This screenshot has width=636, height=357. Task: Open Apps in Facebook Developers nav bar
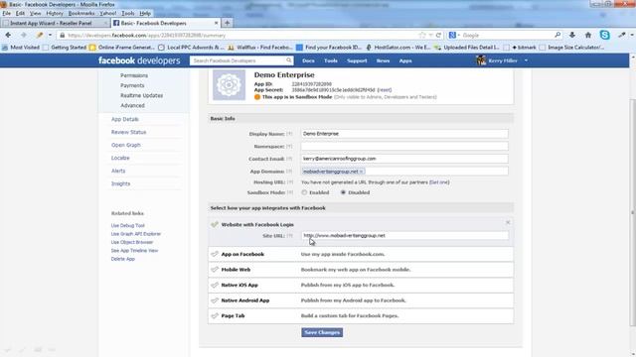405,60
